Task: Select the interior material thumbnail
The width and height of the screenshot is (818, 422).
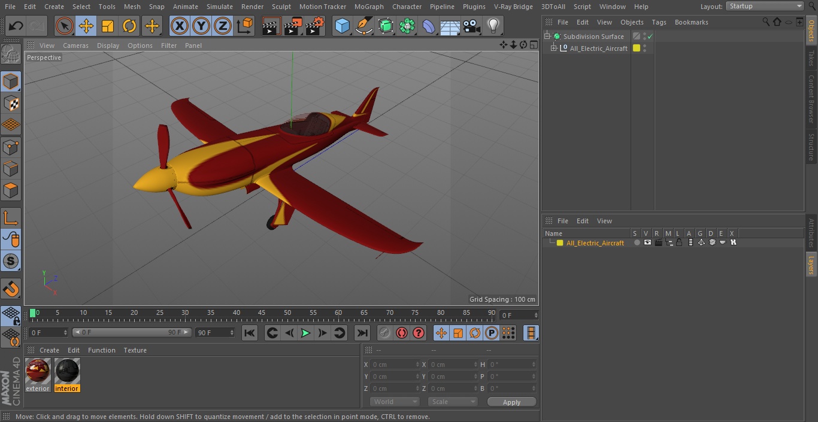Action: tap(66, 375)
